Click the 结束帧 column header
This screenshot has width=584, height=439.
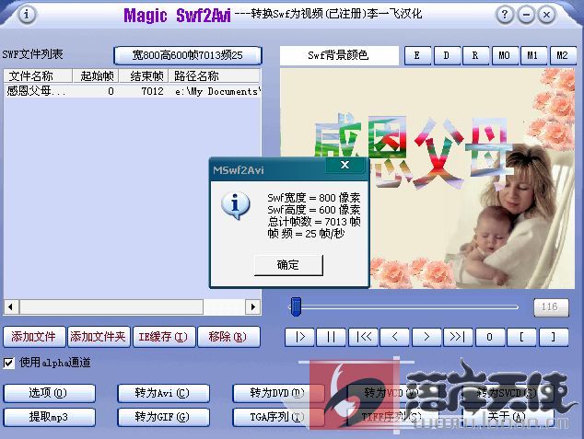[x=144, y=76]
